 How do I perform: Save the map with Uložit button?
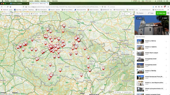coord(164,18)
